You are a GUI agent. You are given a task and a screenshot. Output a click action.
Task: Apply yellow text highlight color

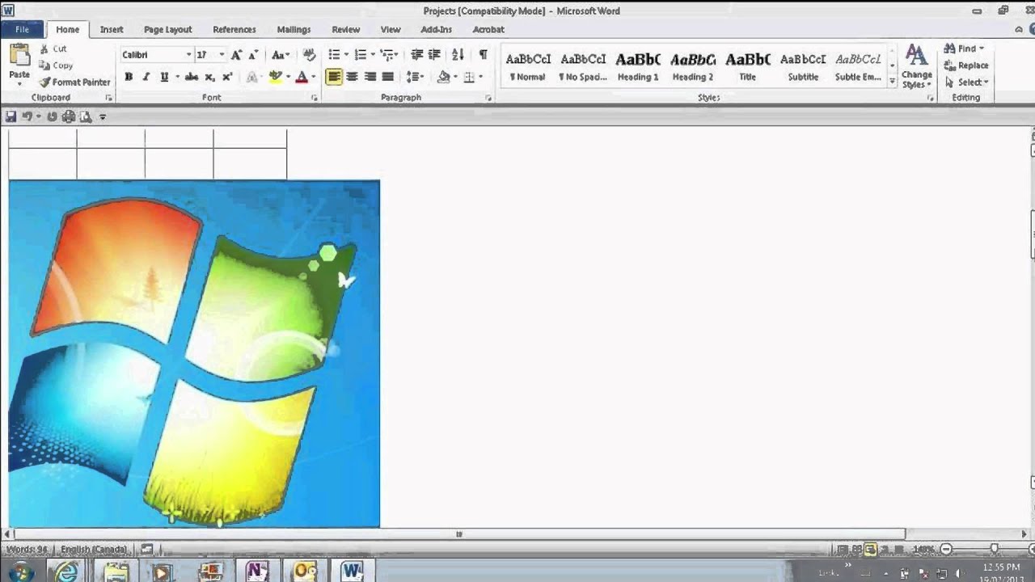(275, 77)
